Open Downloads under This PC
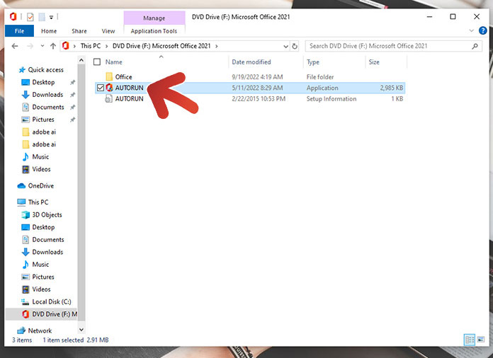The image size is (493, 358). coord(47,252)
